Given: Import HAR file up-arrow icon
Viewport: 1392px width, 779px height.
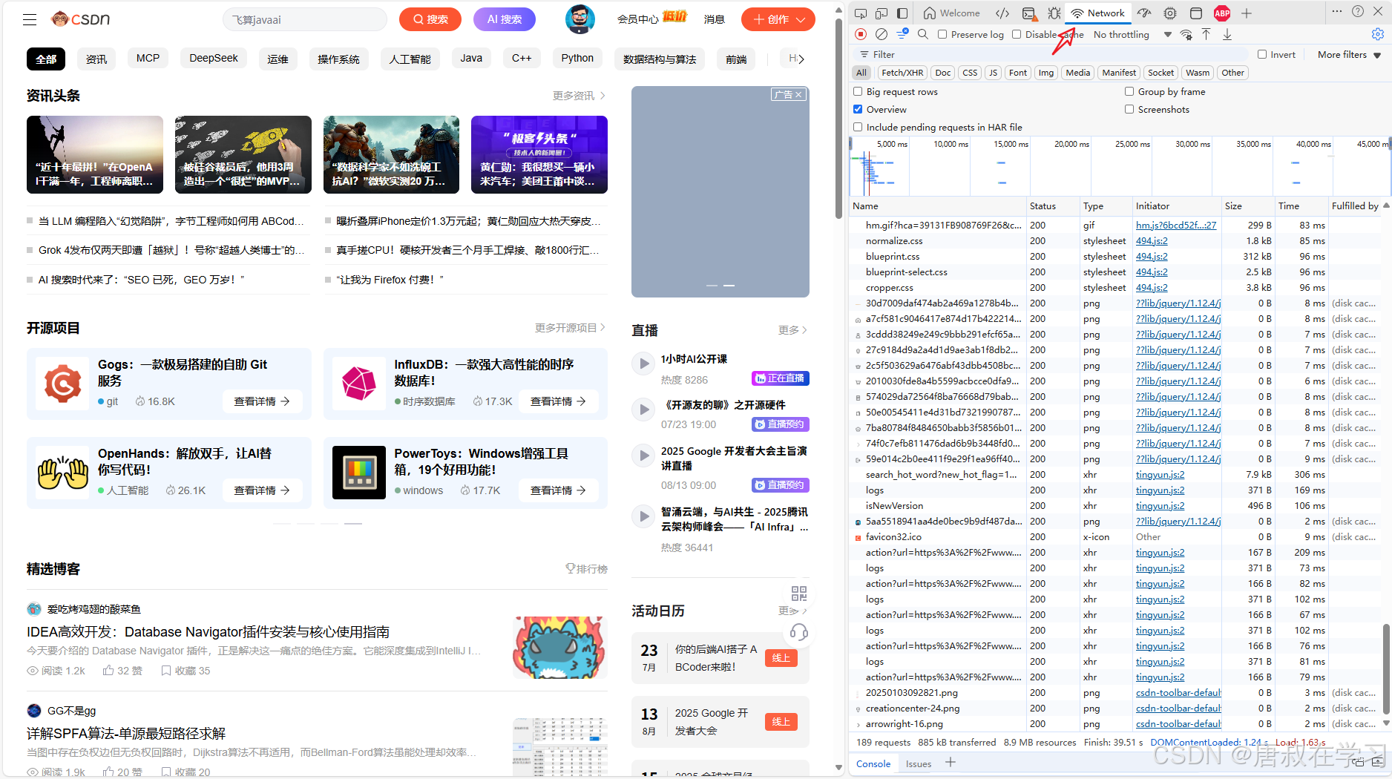Looking at the screenshot, I should tap(1206, 34).
